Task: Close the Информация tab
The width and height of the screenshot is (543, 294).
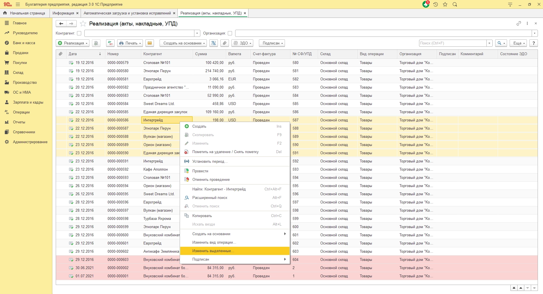Action: (x=78, y=13)
